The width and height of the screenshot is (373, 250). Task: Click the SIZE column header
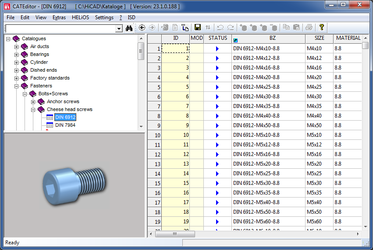(x=319, y=38)
